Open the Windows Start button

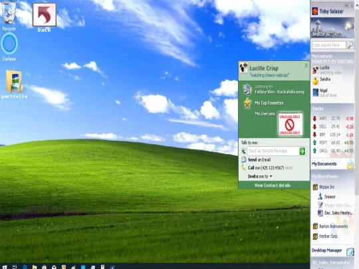tap(4, 267)
